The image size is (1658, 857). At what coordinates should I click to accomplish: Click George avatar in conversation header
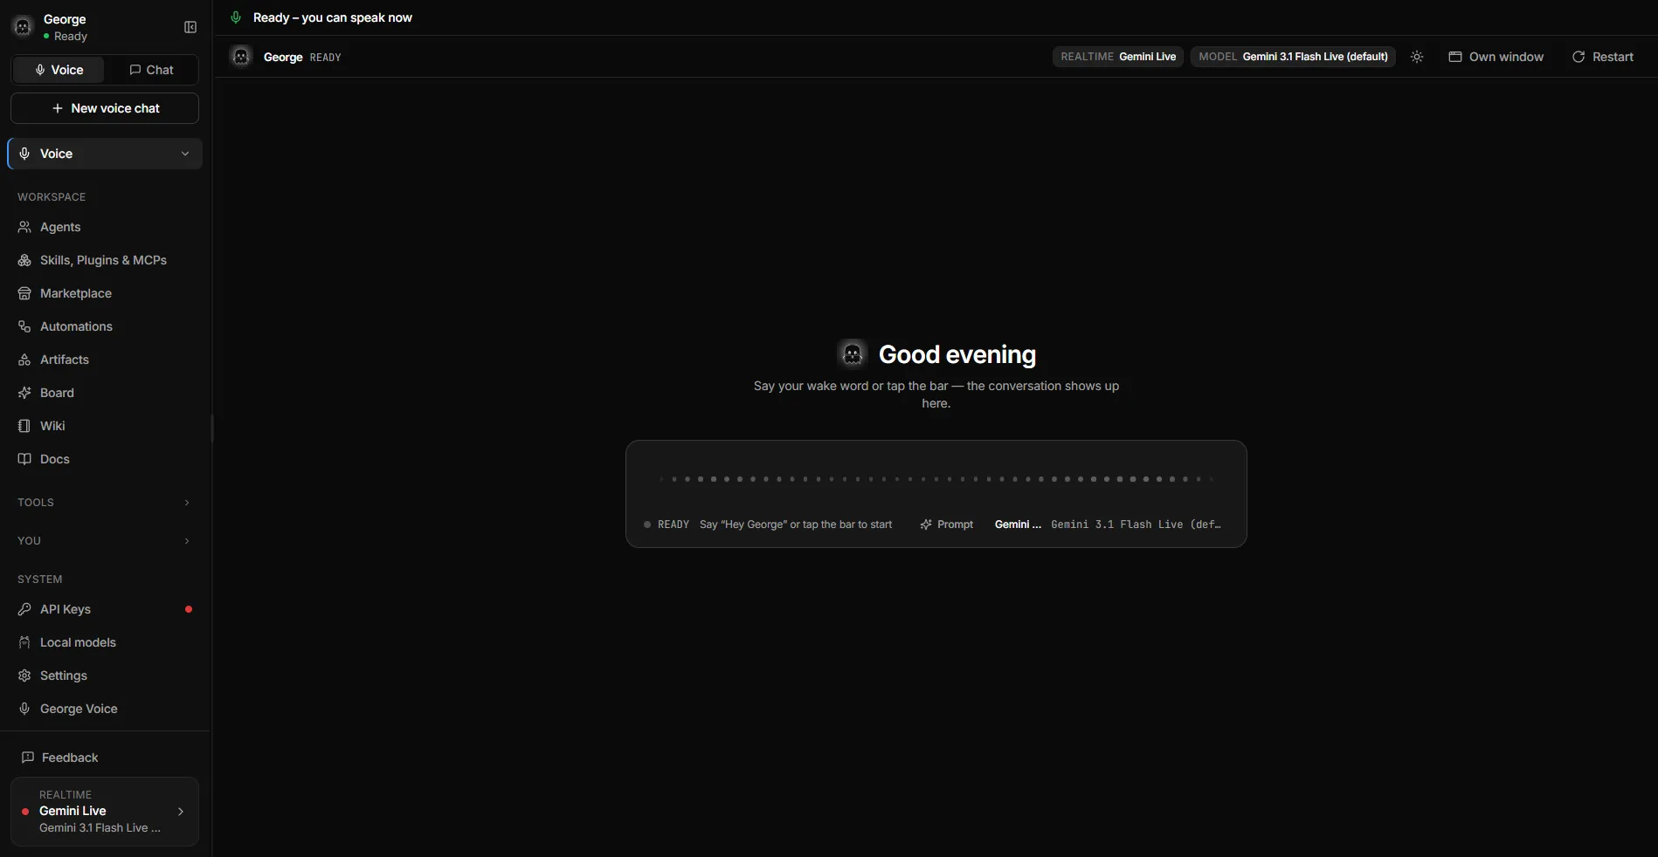[241, 57]
